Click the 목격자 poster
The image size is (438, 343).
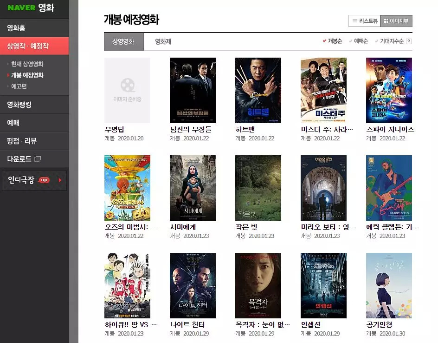point(258,286)
